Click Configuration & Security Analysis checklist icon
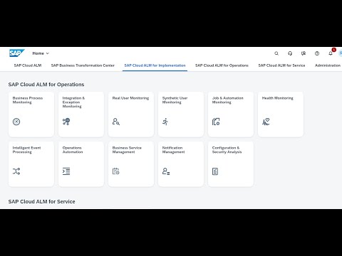 215,171
